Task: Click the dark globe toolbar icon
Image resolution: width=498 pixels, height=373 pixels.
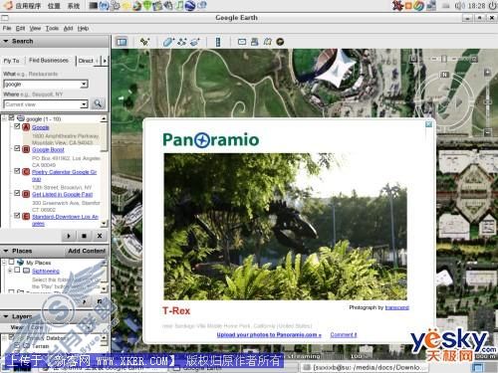Action: (x=280, y=42)
